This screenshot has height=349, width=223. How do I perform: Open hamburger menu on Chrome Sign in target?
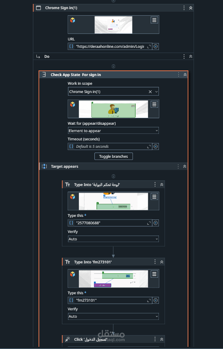(x=154, y=20)
